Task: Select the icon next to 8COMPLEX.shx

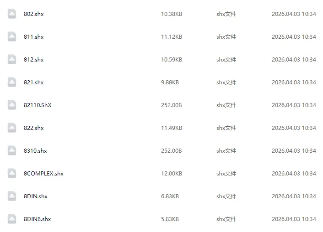Action: pyautogui.click(x=12, y=173)
